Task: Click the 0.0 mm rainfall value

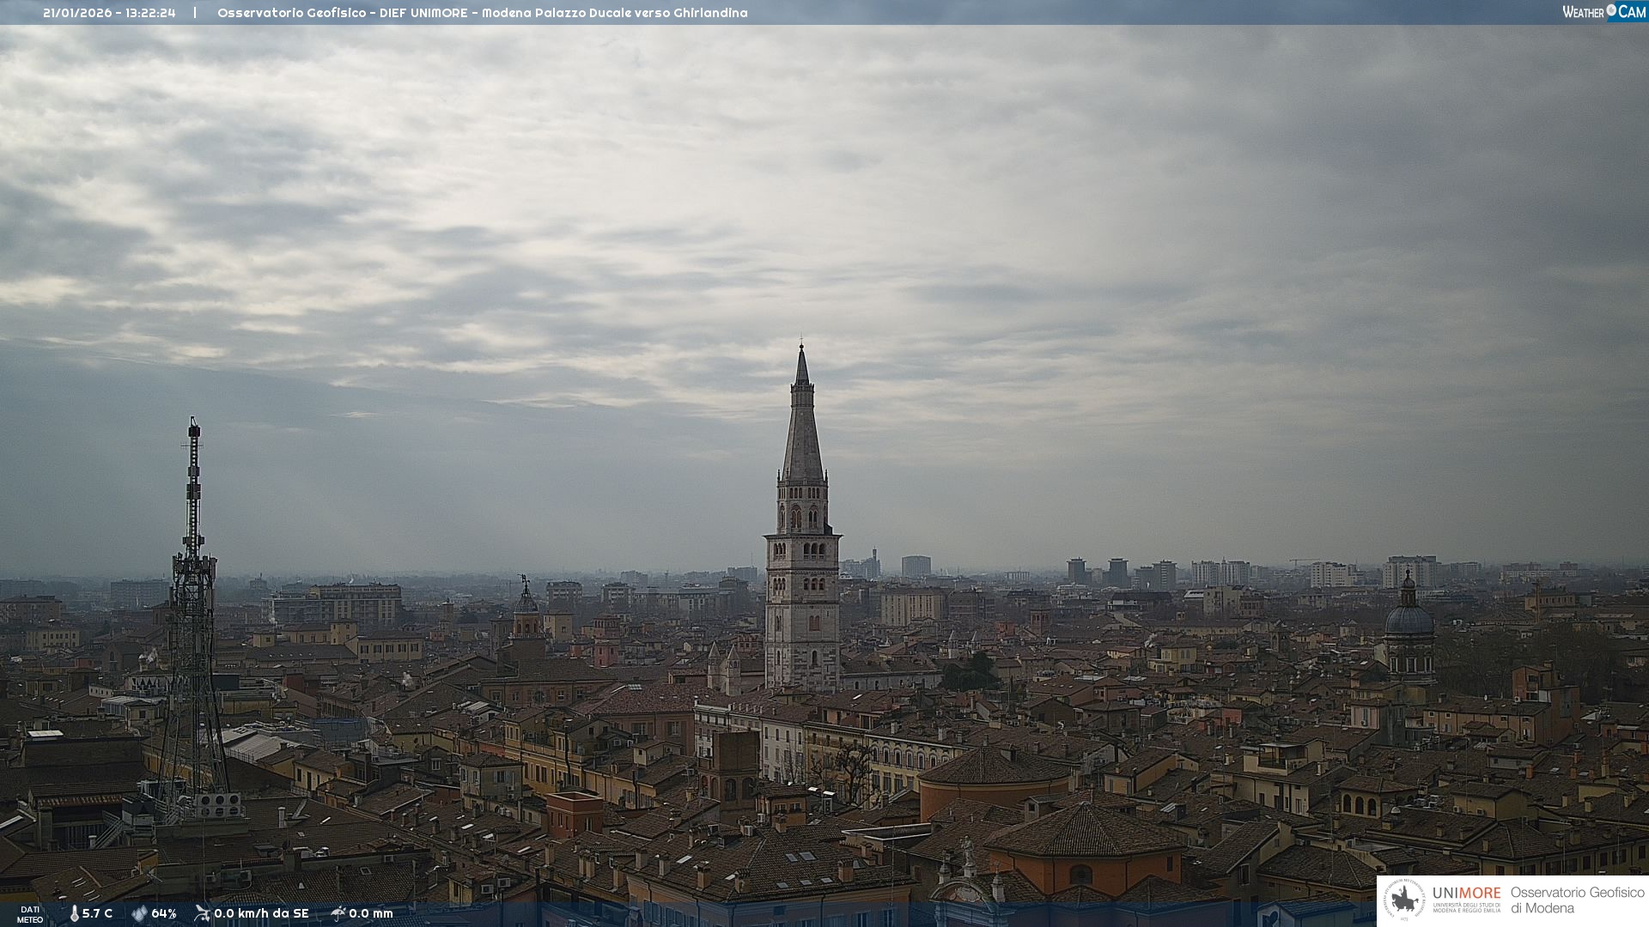Action: [x=371, y=914]
